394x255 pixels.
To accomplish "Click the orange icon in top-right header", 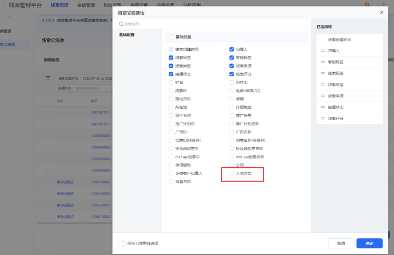I will 367,4.
